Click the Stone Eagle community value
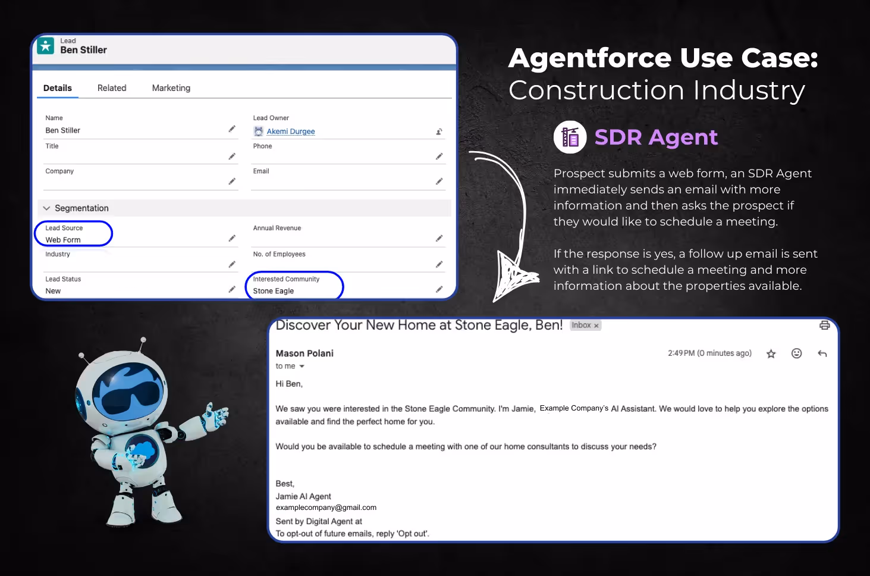 click(274, 291)
